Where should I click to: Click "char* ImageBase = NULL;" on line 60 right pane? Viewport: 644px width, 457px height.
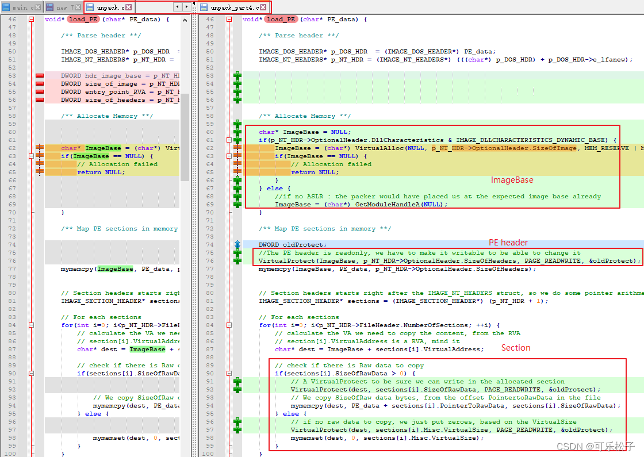pos(305,132)
